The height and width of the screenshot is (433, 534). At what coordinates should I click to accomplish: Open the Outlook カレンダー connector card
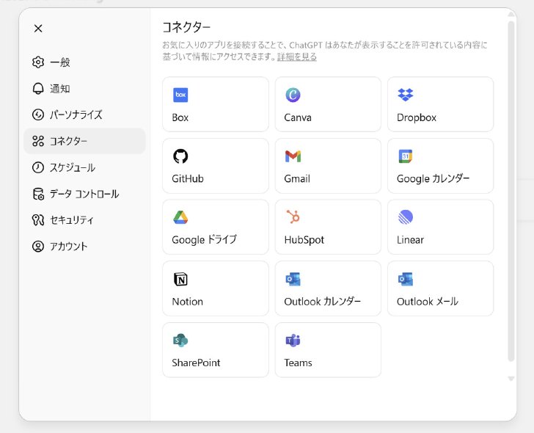tap(328, 288)
